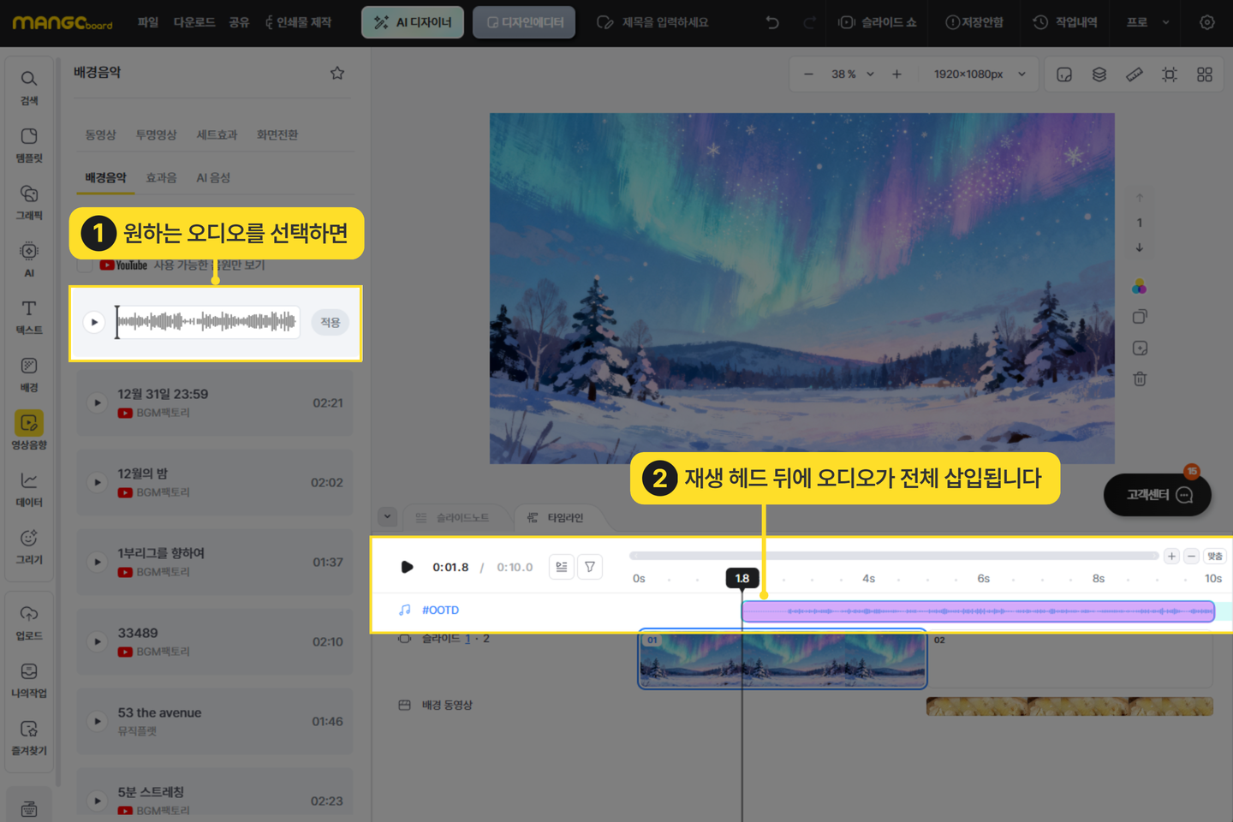The height and width of the screenshot is (822, 1233).
Task: Click the timeline horizontal zoom scrollbar
Action: 893,557
